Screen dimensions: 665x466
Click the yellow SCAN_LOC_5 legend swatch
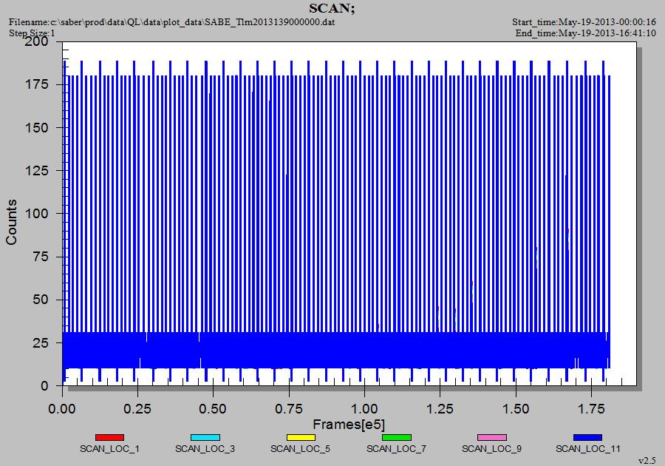301,437
